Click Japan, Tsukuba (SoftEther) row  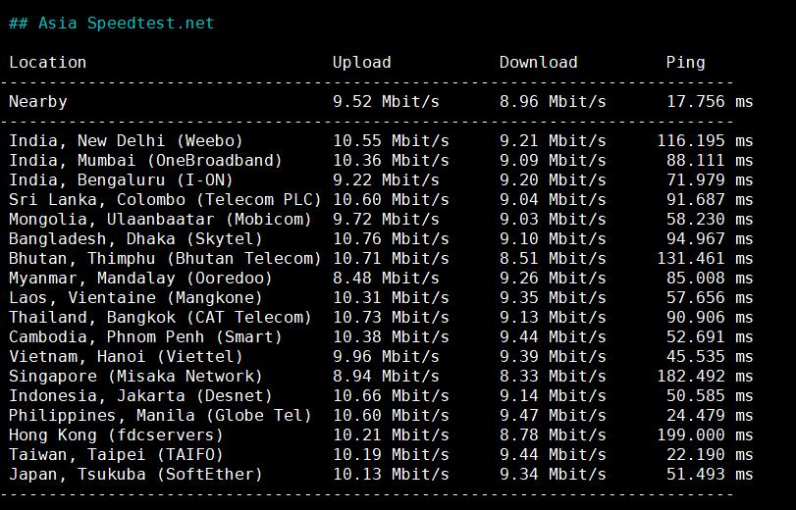135,475
